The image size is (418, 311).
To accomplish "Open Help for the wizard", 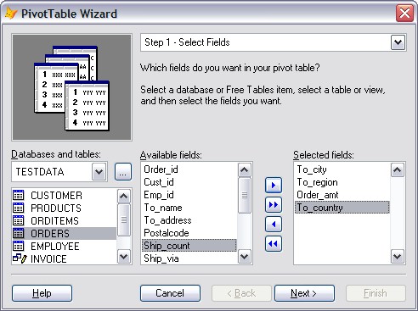I will coord(42,293).
